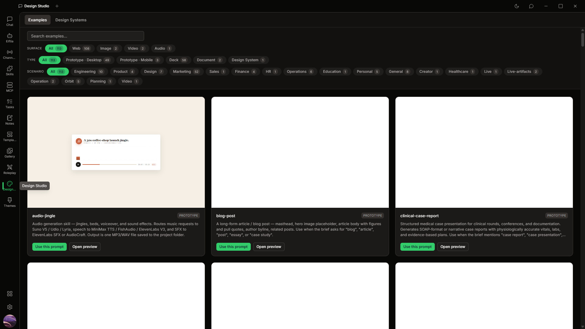
Task: Filter scenario by General
Action: 399,72
